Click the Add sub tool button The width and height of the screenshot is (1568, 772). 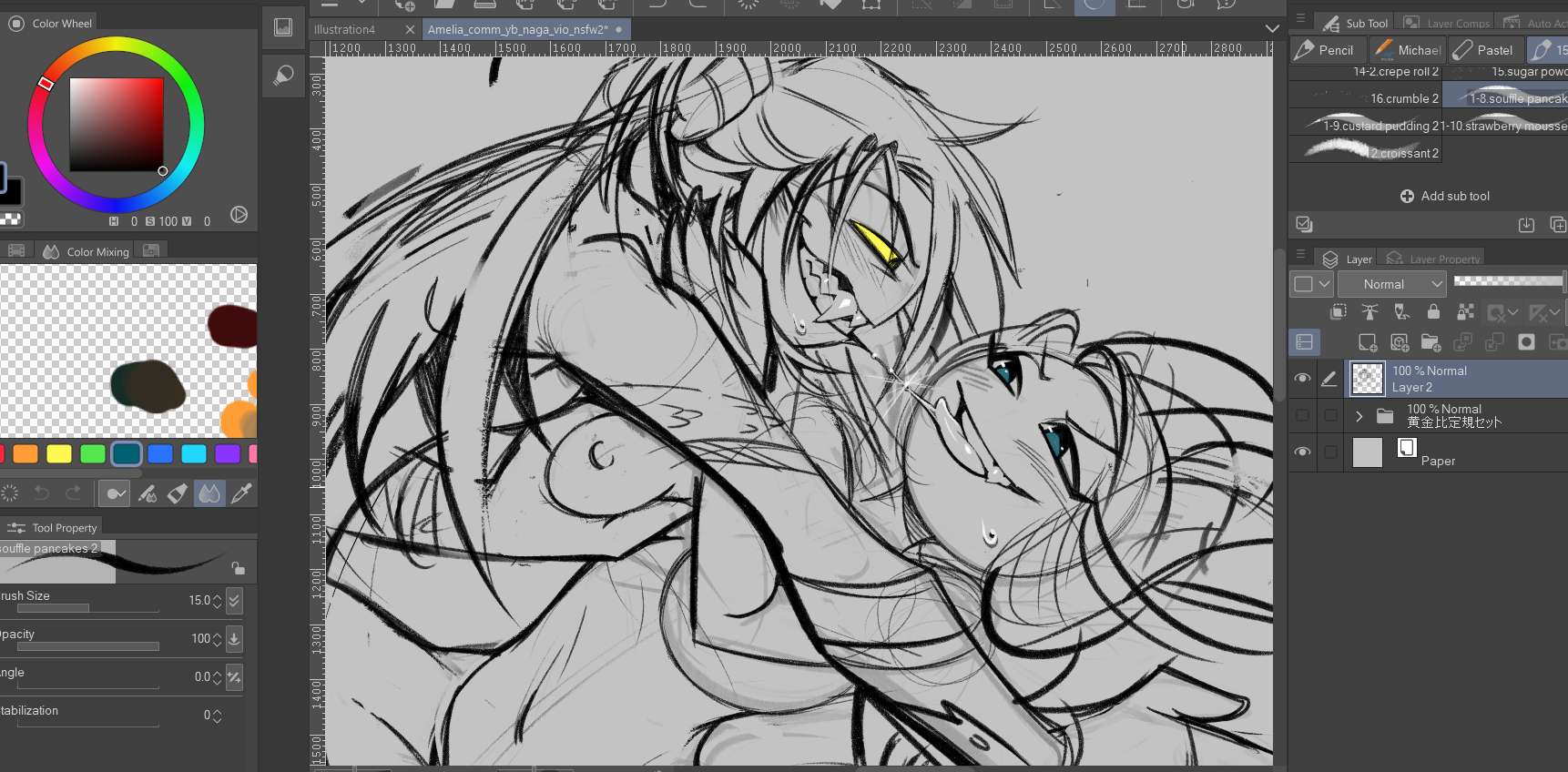[x=1445, y=196]
